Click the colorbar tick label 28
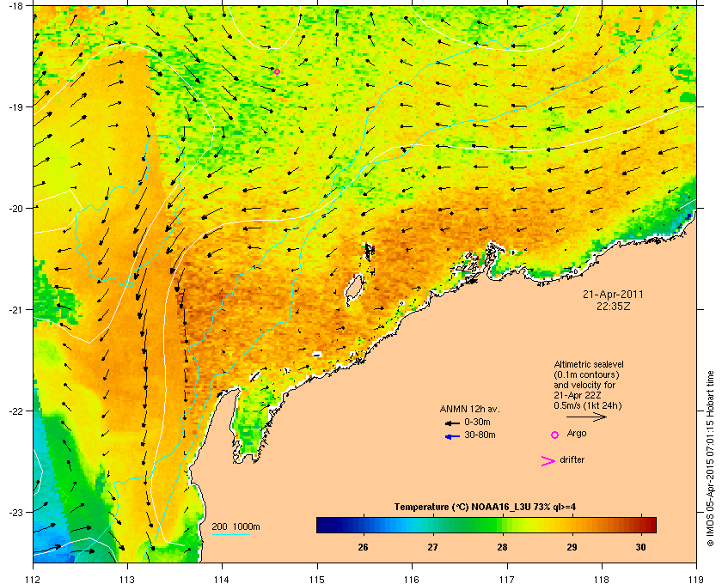 [502, 547]
